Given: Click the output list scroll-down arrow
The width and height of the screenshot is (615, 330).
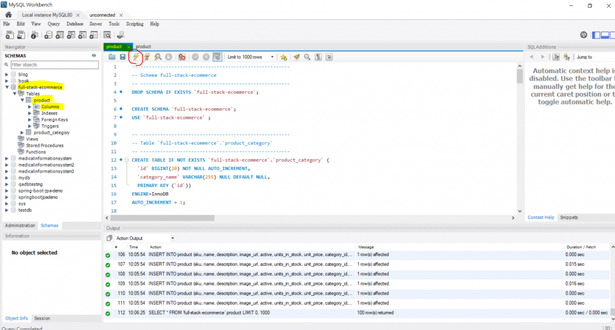Looking at the screenshot, I should [613, 319].
